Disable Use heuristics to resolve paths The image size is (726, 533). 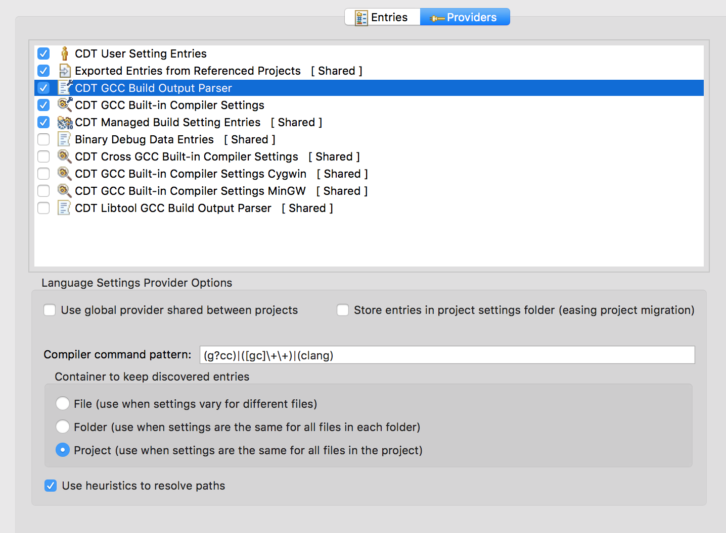click(x=51, y=486)
